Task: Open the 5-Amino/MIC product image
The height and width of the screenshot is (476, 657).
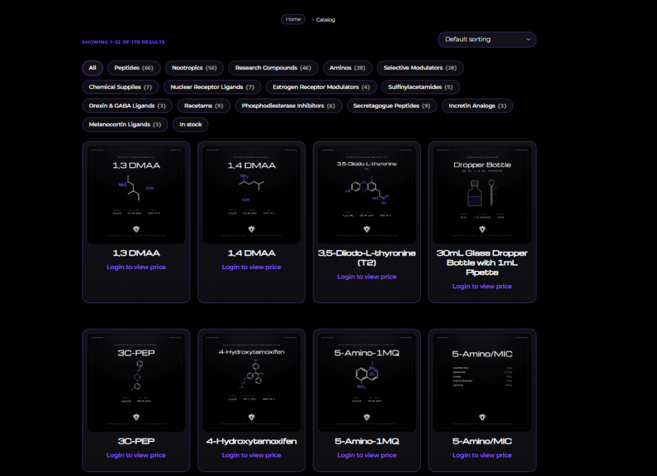Action: click(482, 382)
